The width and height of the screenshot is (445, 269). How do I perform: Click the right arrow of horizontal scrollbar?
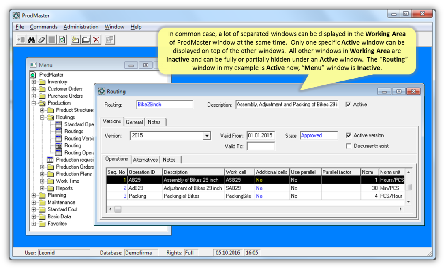(x=400, y=209)
